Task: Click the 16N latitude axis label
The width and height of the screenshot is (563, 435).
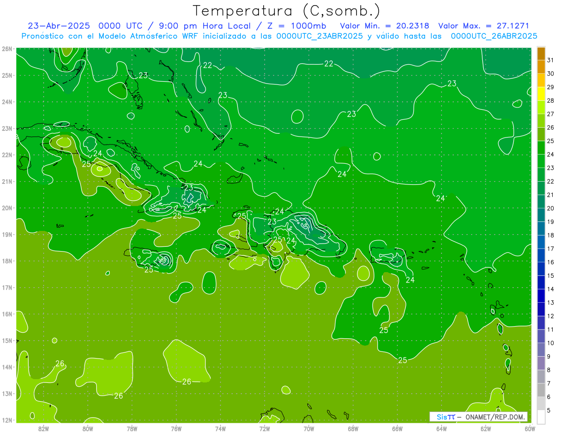Action: click(7, 314)
